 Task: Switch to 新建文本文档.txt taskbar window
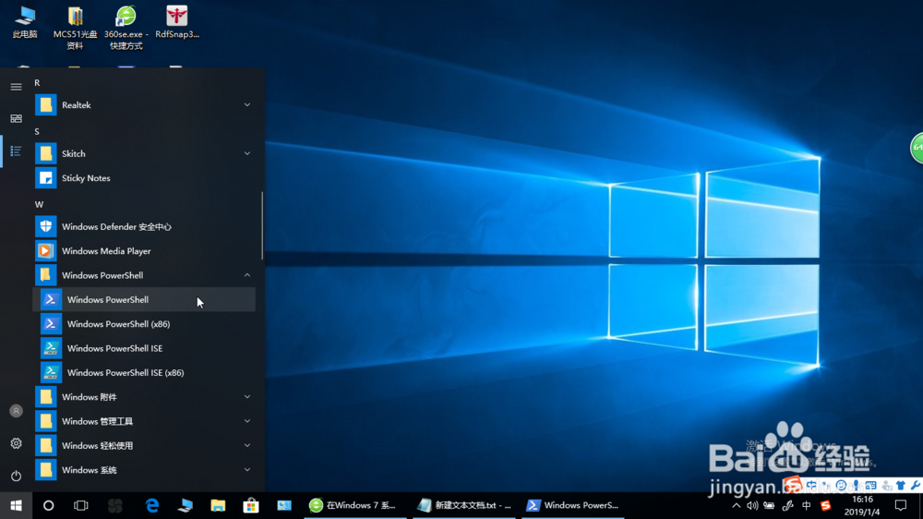point(464,505)
